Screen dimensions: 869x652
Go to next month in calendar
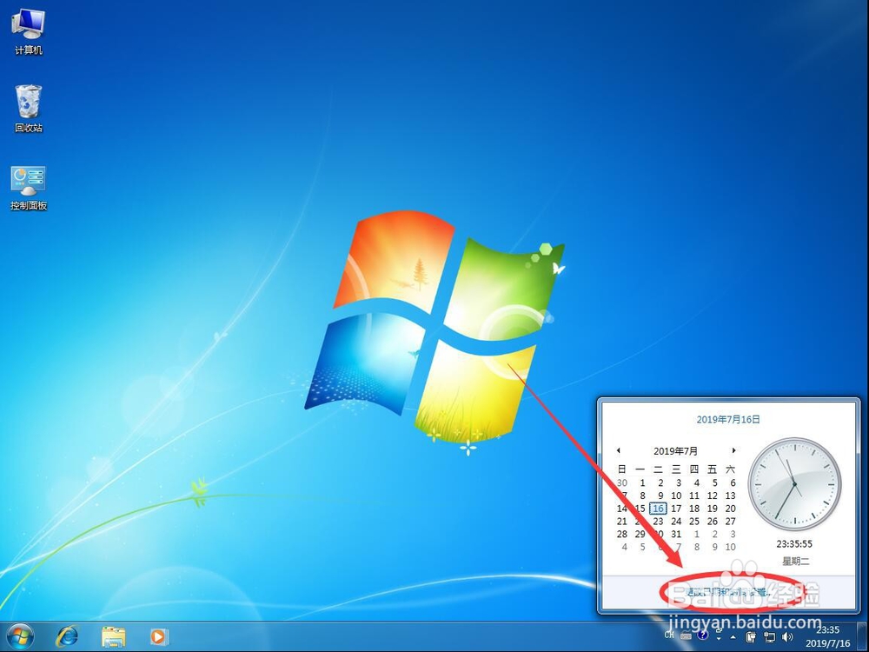point(733,450)
